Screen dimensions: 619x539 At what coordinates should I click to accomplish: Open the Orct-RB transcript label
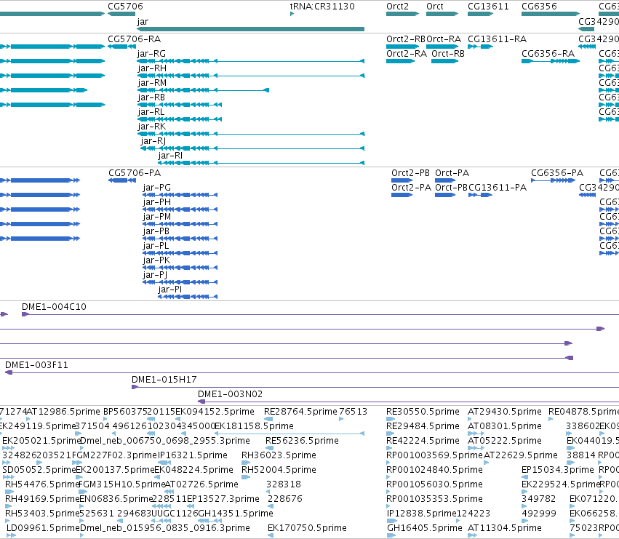point(447,54)
